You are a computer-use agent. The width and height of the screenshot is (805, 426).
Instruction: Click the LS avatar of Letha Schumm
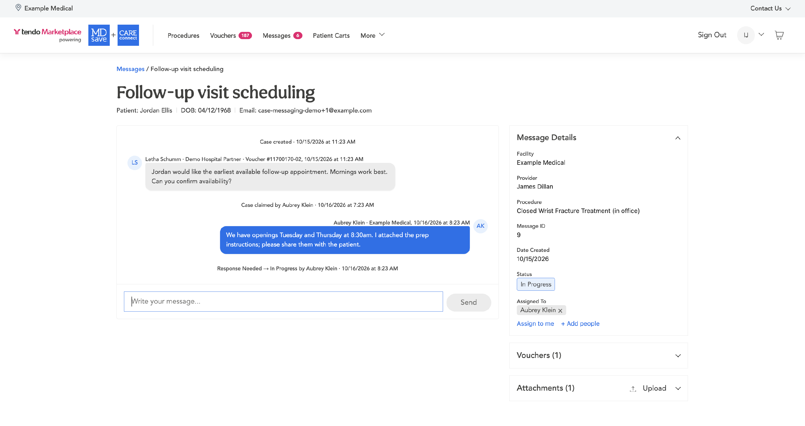(134, 163)
